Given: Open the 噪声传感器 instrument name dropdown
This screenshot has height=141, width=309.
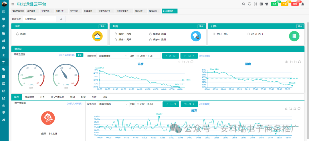Looking at the screenshot, I should point(113,104).
